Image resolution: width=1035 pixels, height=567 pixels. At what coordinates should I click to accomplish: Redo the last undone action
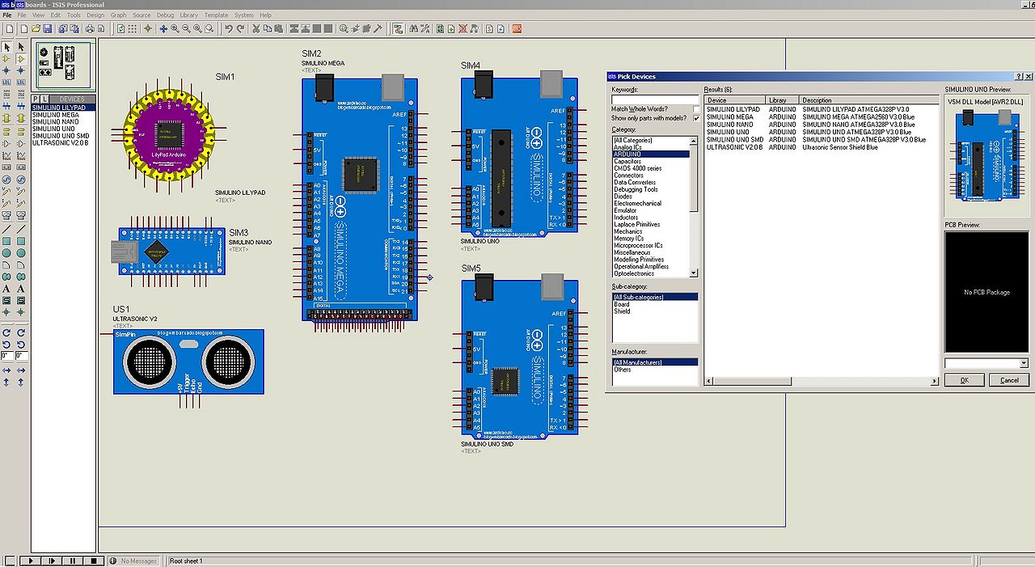click(x=241, y=28)
